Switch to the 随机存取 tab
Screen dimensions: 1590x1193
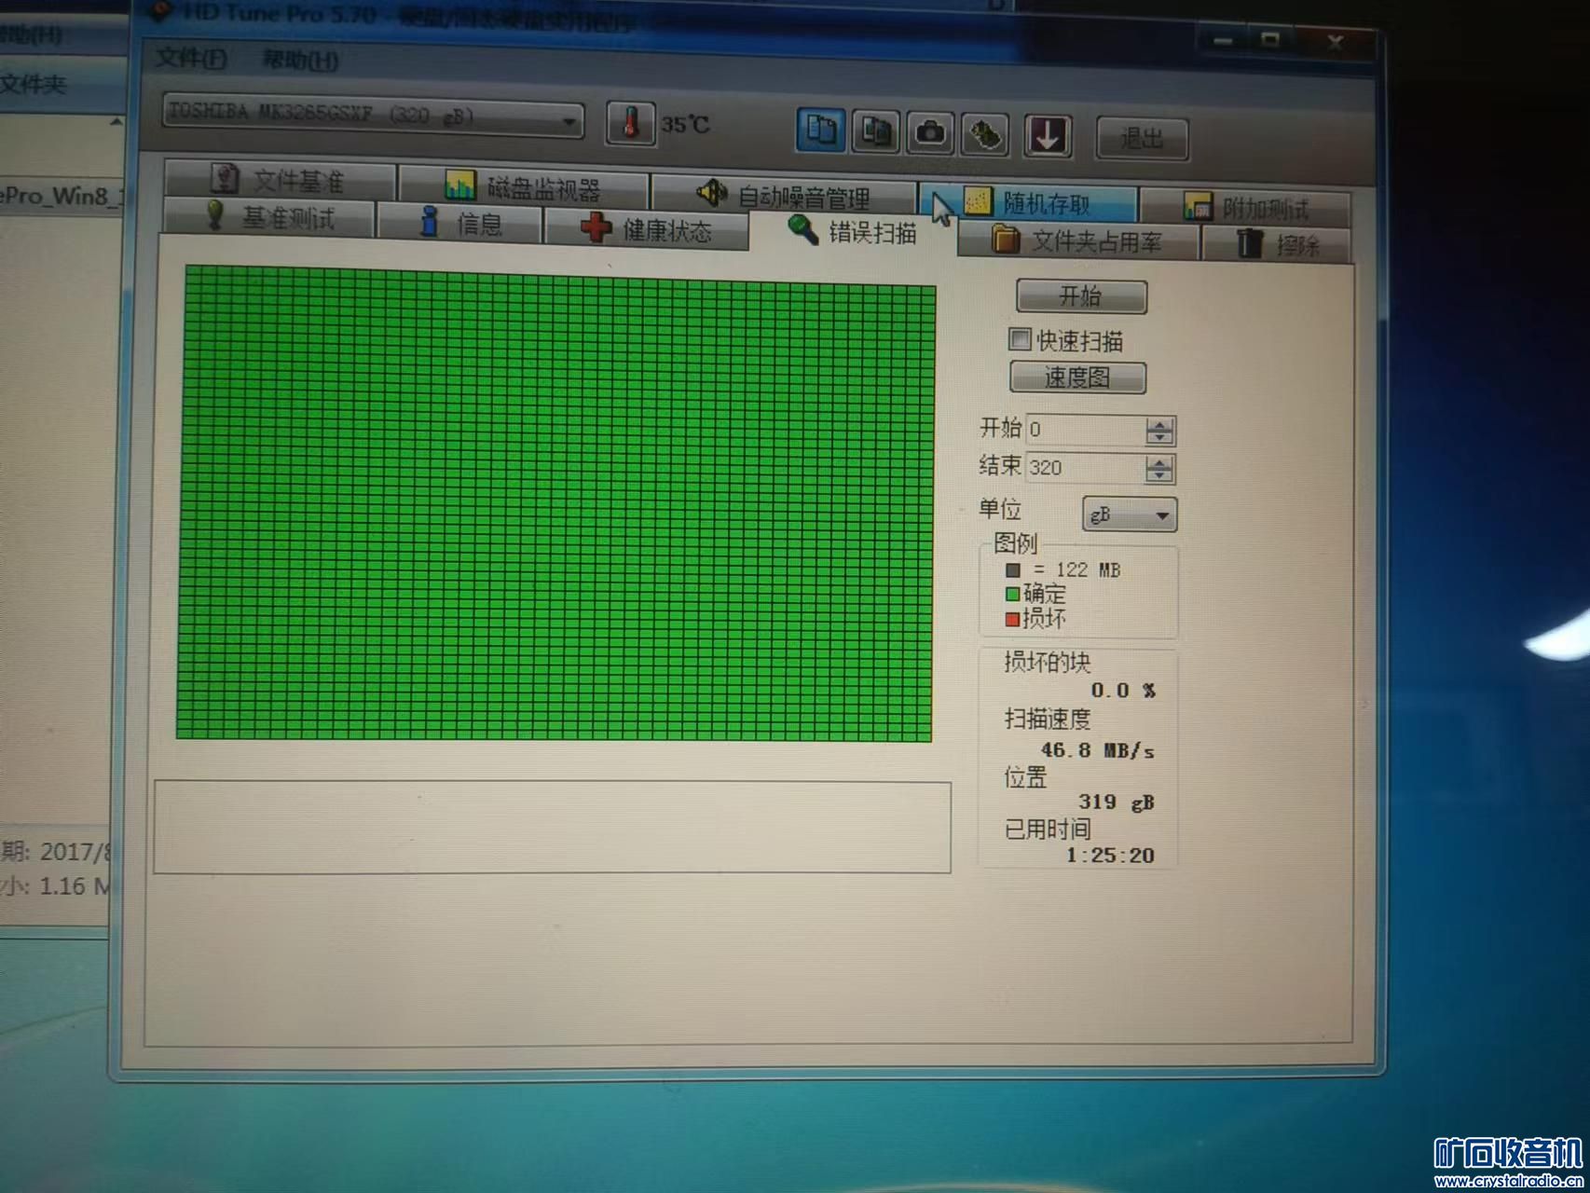click(x=1029, y=201)
